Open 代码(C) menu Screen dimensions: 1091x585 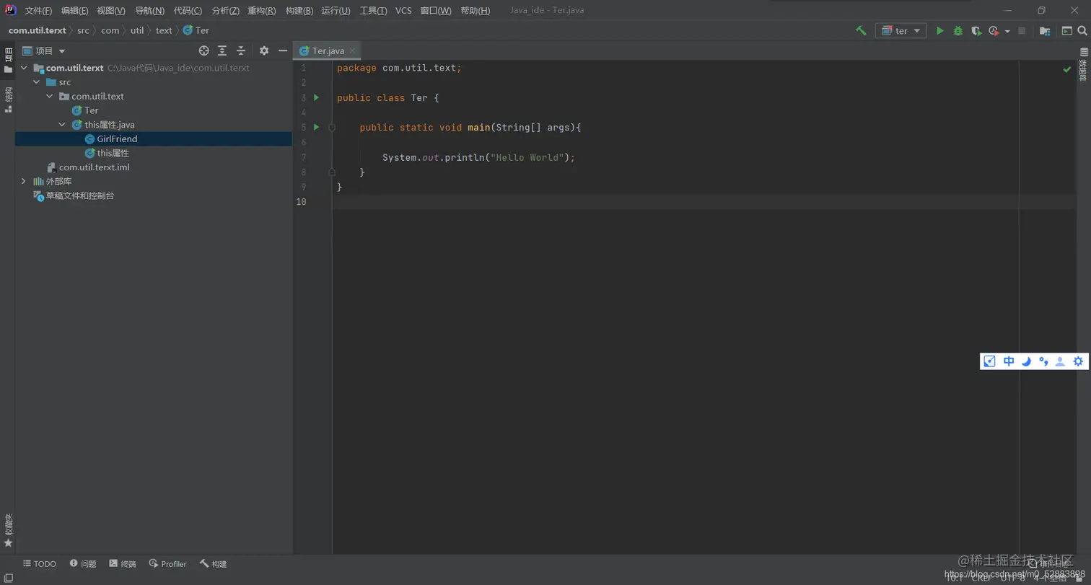coord(188,11)
